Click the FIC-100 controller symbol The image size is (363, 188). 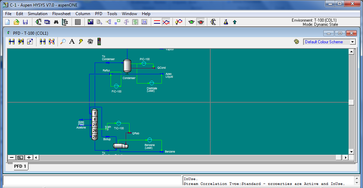[x=116, y=86]
